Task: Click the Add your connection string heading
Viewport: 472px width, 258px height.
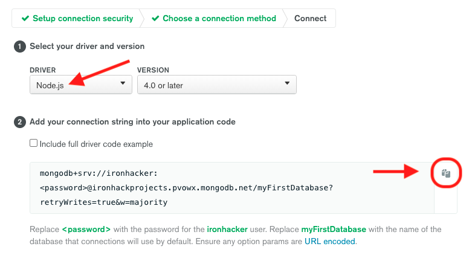Action: (x=132, y=122)
